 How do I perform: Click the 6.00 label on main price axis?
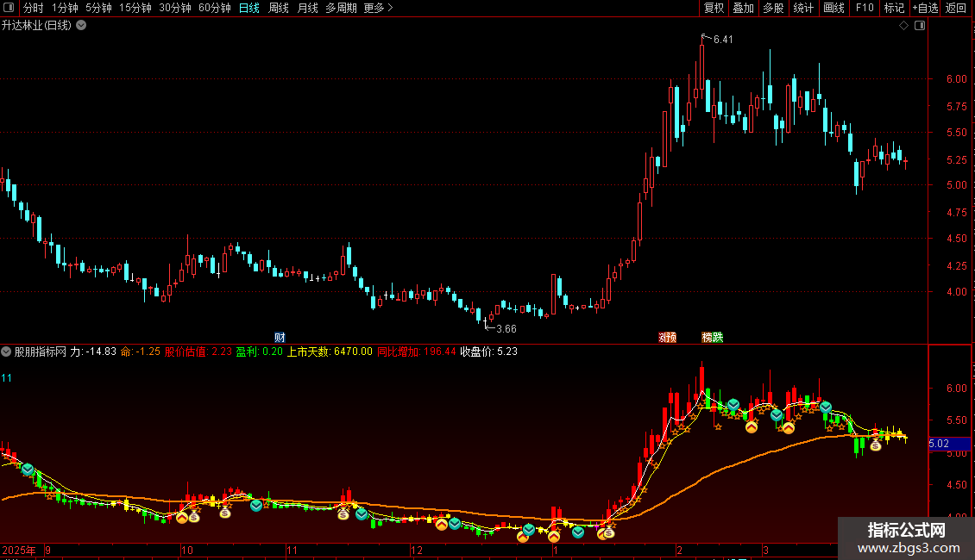(956, 79)
